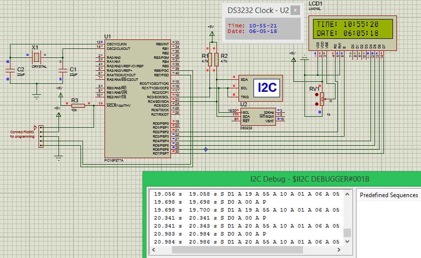Select log row ending at 20.343 s
Image resolution: width=421 pixels, height=258 pixels.
(x=246, y=226)
